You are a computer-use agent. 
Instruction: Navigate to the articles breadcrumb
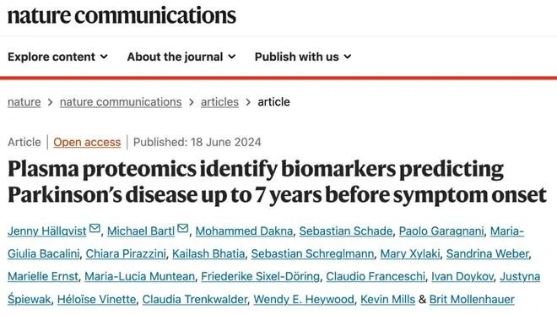(219, 102)
